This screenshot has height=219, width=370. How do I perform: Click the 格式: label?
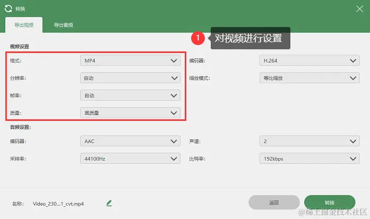(15, 60)
